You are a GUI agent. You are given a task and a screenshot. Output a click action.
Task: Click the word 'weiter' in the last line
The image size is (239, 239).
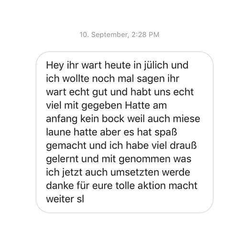click(60, 199)
